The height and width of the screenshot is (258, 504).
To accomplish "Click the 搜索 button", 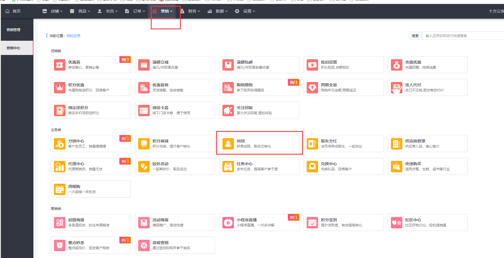I will click(x=415, y=36).
